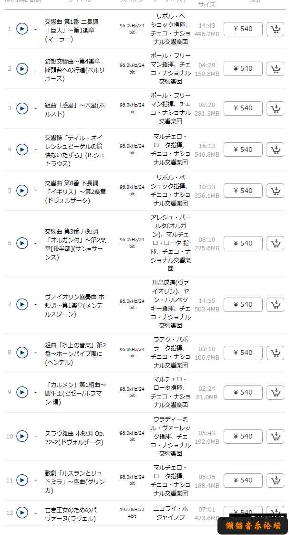Add track 11 to the cart

click(275, 481)
